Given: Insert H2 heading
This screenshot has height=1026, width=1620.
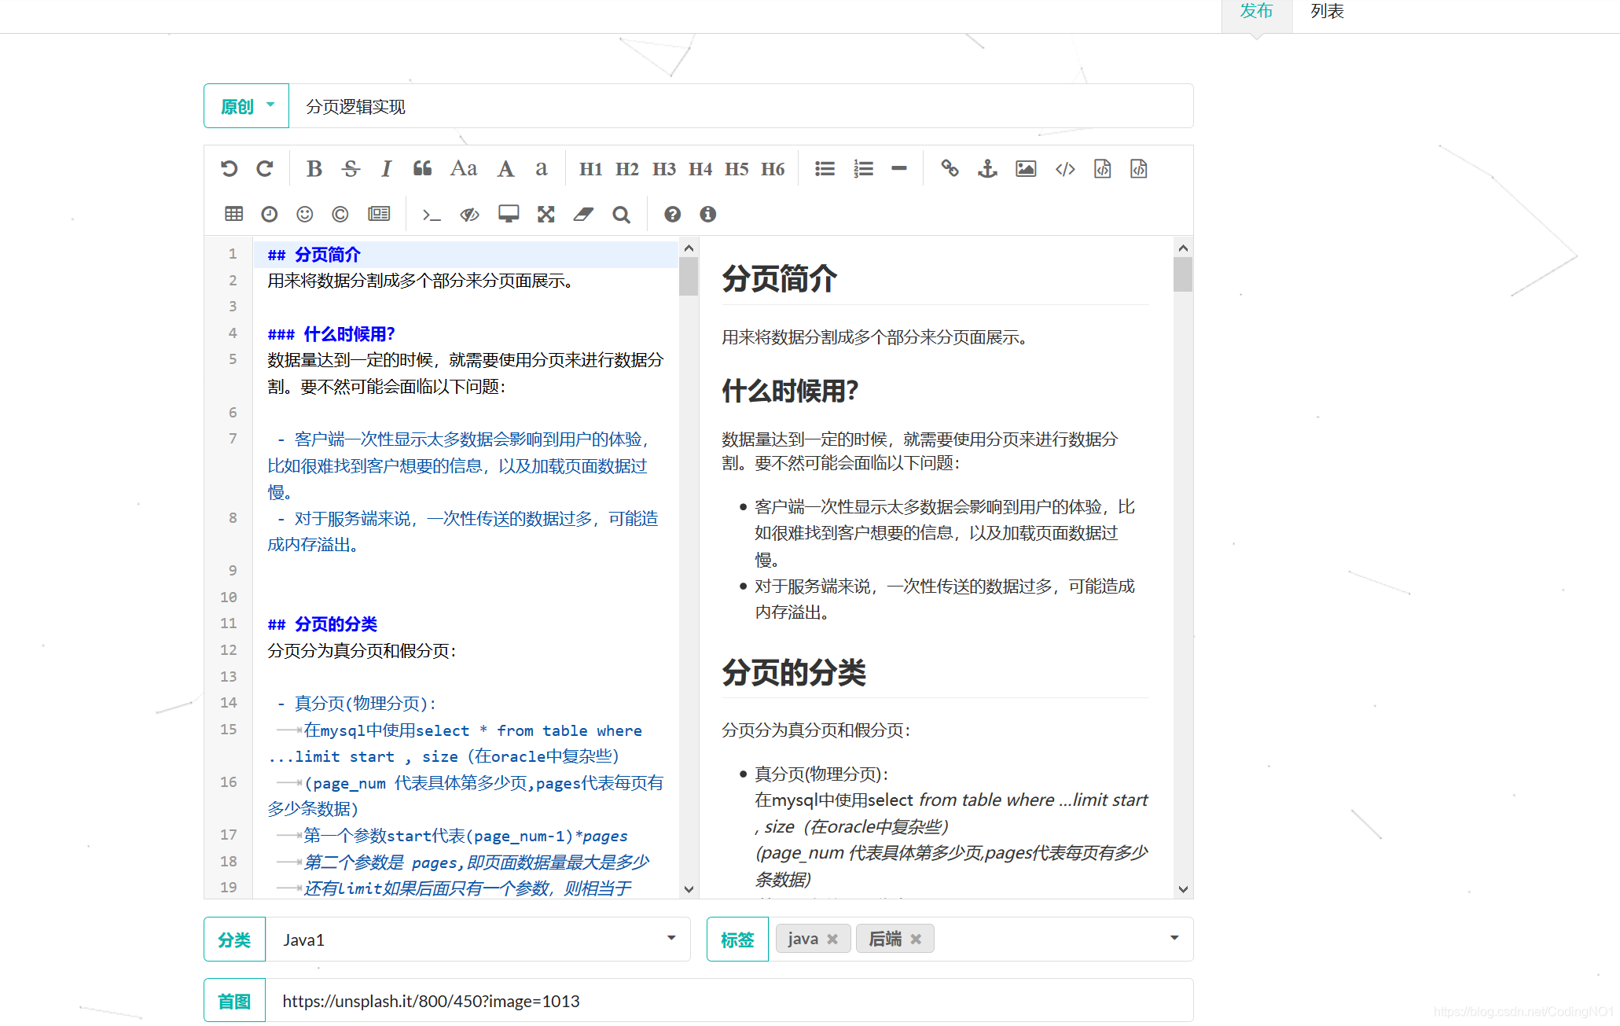Looking at the screenshot, I should [x=627, y=169].
